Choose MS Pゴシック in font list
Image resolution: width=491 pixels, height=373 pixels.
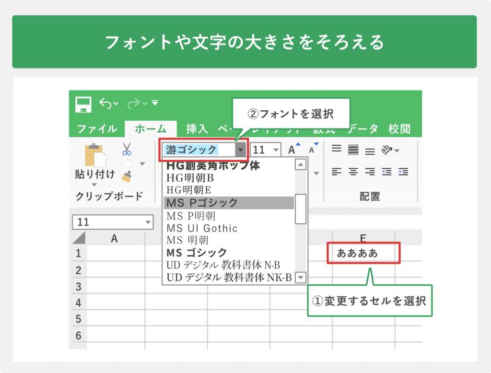(x=229, y=203)
